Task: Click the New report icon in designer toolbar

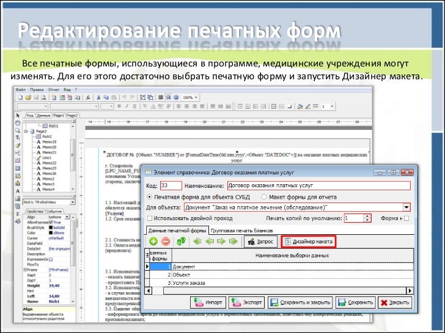Action: click(20, 98)
